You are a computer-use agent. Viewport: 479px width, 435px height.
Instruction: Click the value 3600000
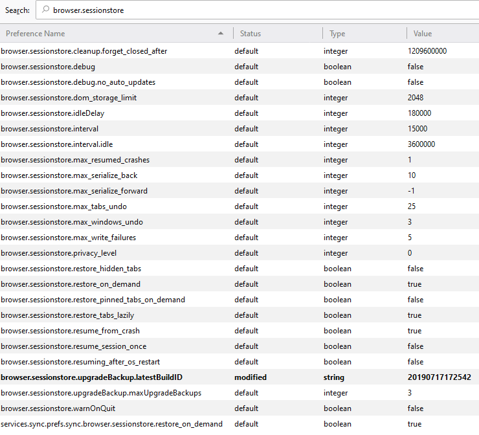click(x=421, y=144)
